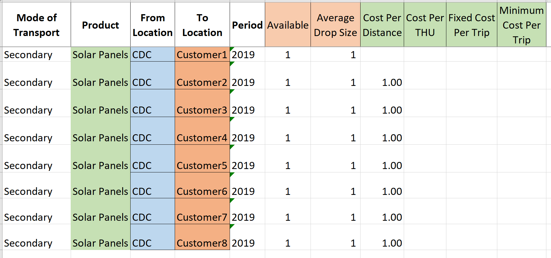Screen dimensions: 551x258
Task: Click the CDC cell in Customer5 row
Action: click(x=153, y=159)
